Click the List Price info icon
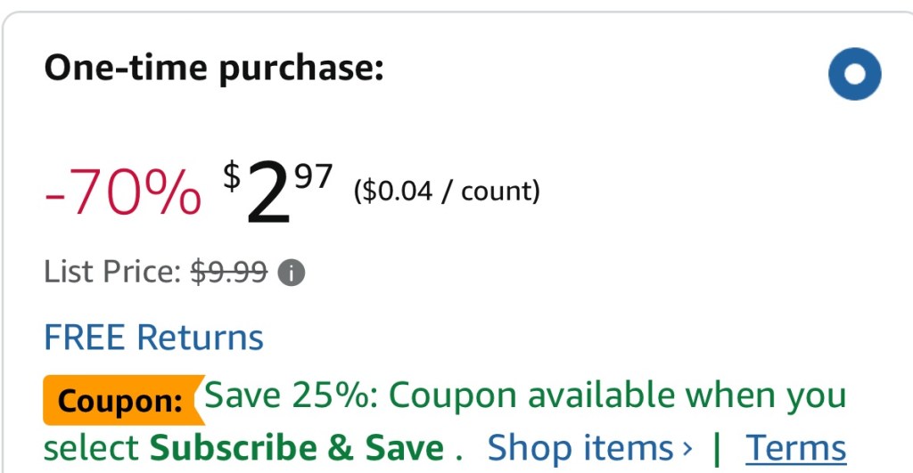The image size is (913, 473). tap(292, 273)
